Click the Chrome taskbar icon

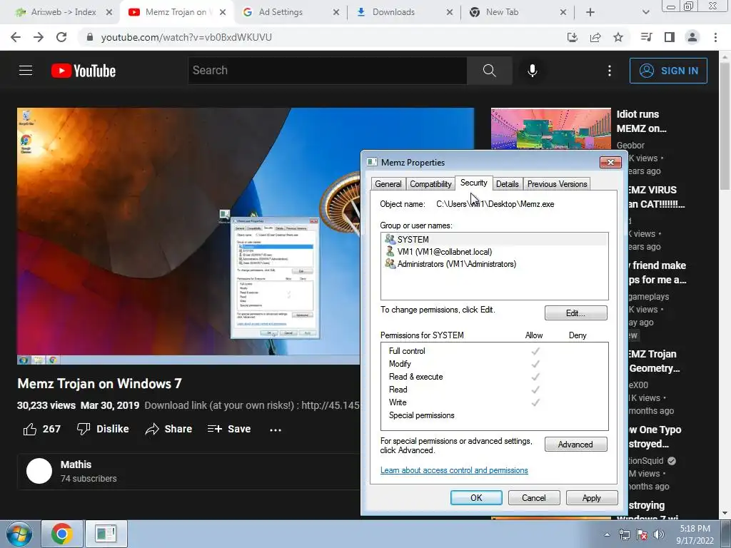tap(62, 534)
